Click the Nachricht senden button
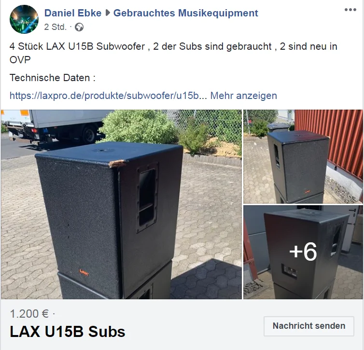This screenshot has height=350, width=364. tap(309, 326)
